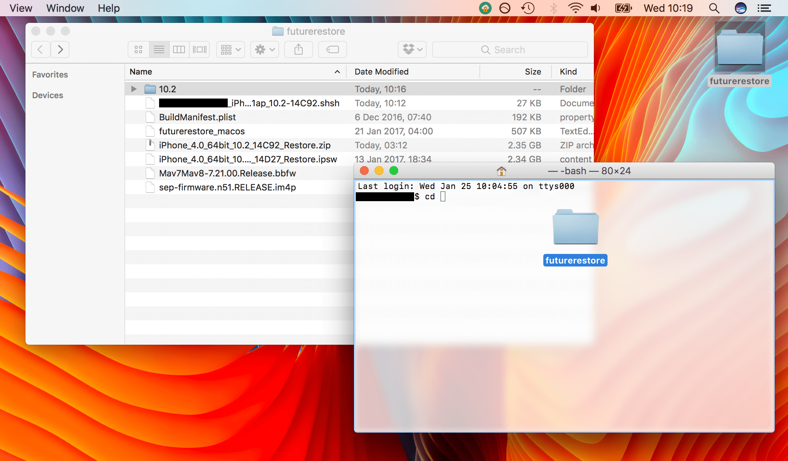Open the Help menu
This screenshot has width=788, height=461.
tap(109, 8)
